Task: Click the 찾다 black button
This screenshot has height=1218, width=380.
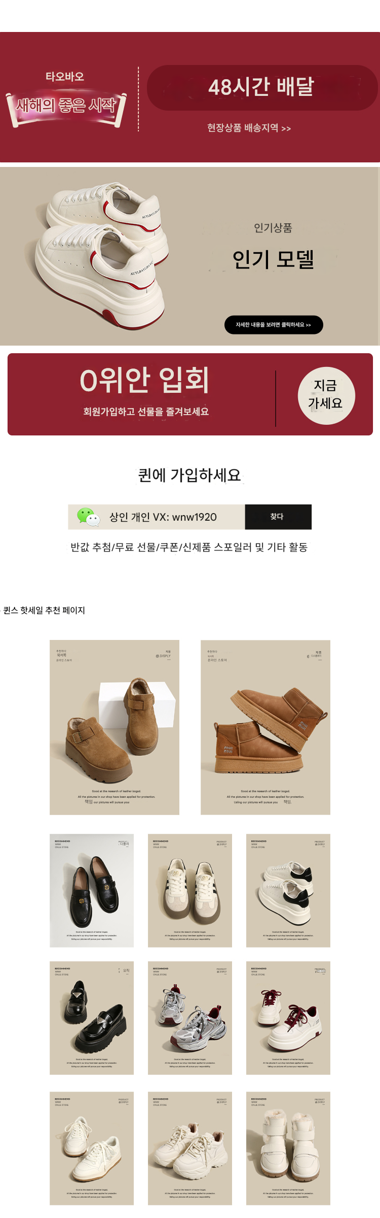Action: click(278, 517)
